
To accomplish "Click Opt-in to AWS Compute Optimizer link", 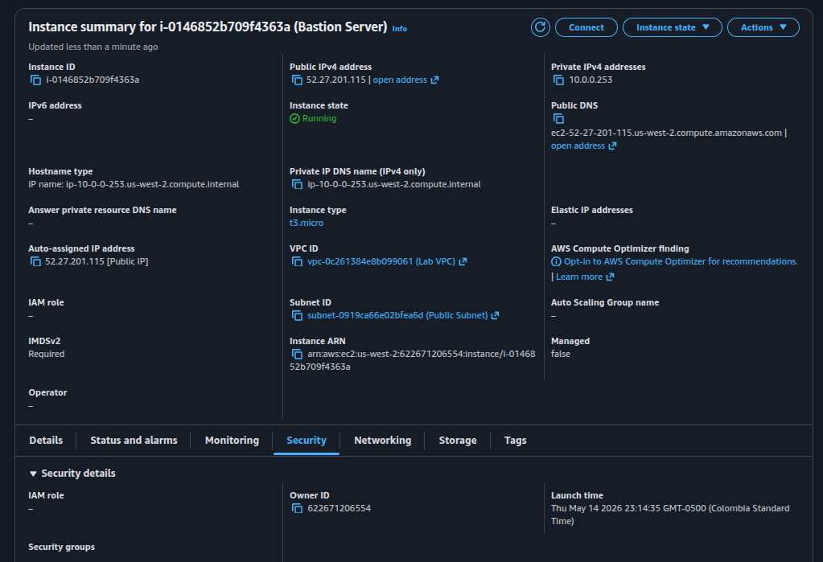I will click(x=681, y=261).
